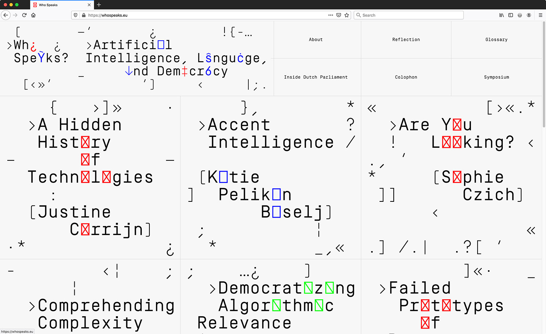This screenshot has height=334, width=546.
Task: Open the Firefox hamburger menu
Action: 540,15
